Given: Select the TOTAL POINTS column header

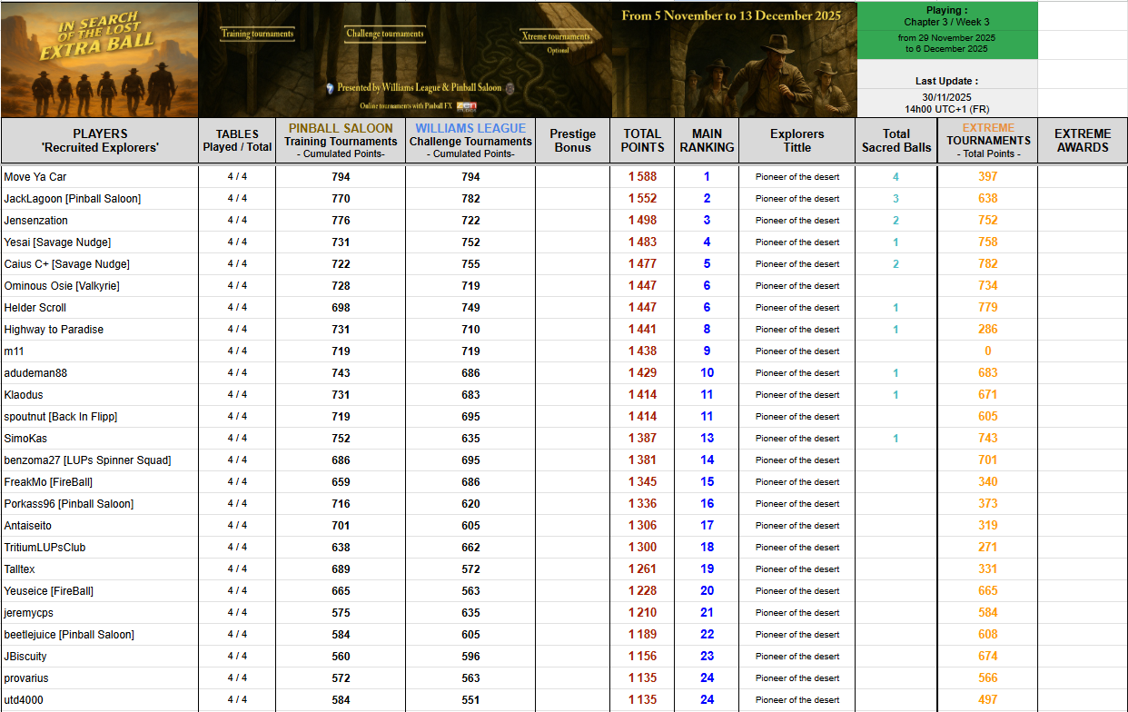Looking at the screenshot, I should (642, 141).
